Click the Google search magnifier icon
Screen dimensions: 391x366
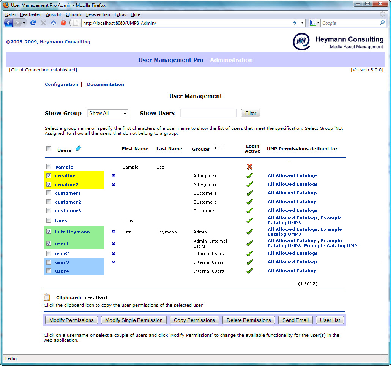(x=382, y=23)
